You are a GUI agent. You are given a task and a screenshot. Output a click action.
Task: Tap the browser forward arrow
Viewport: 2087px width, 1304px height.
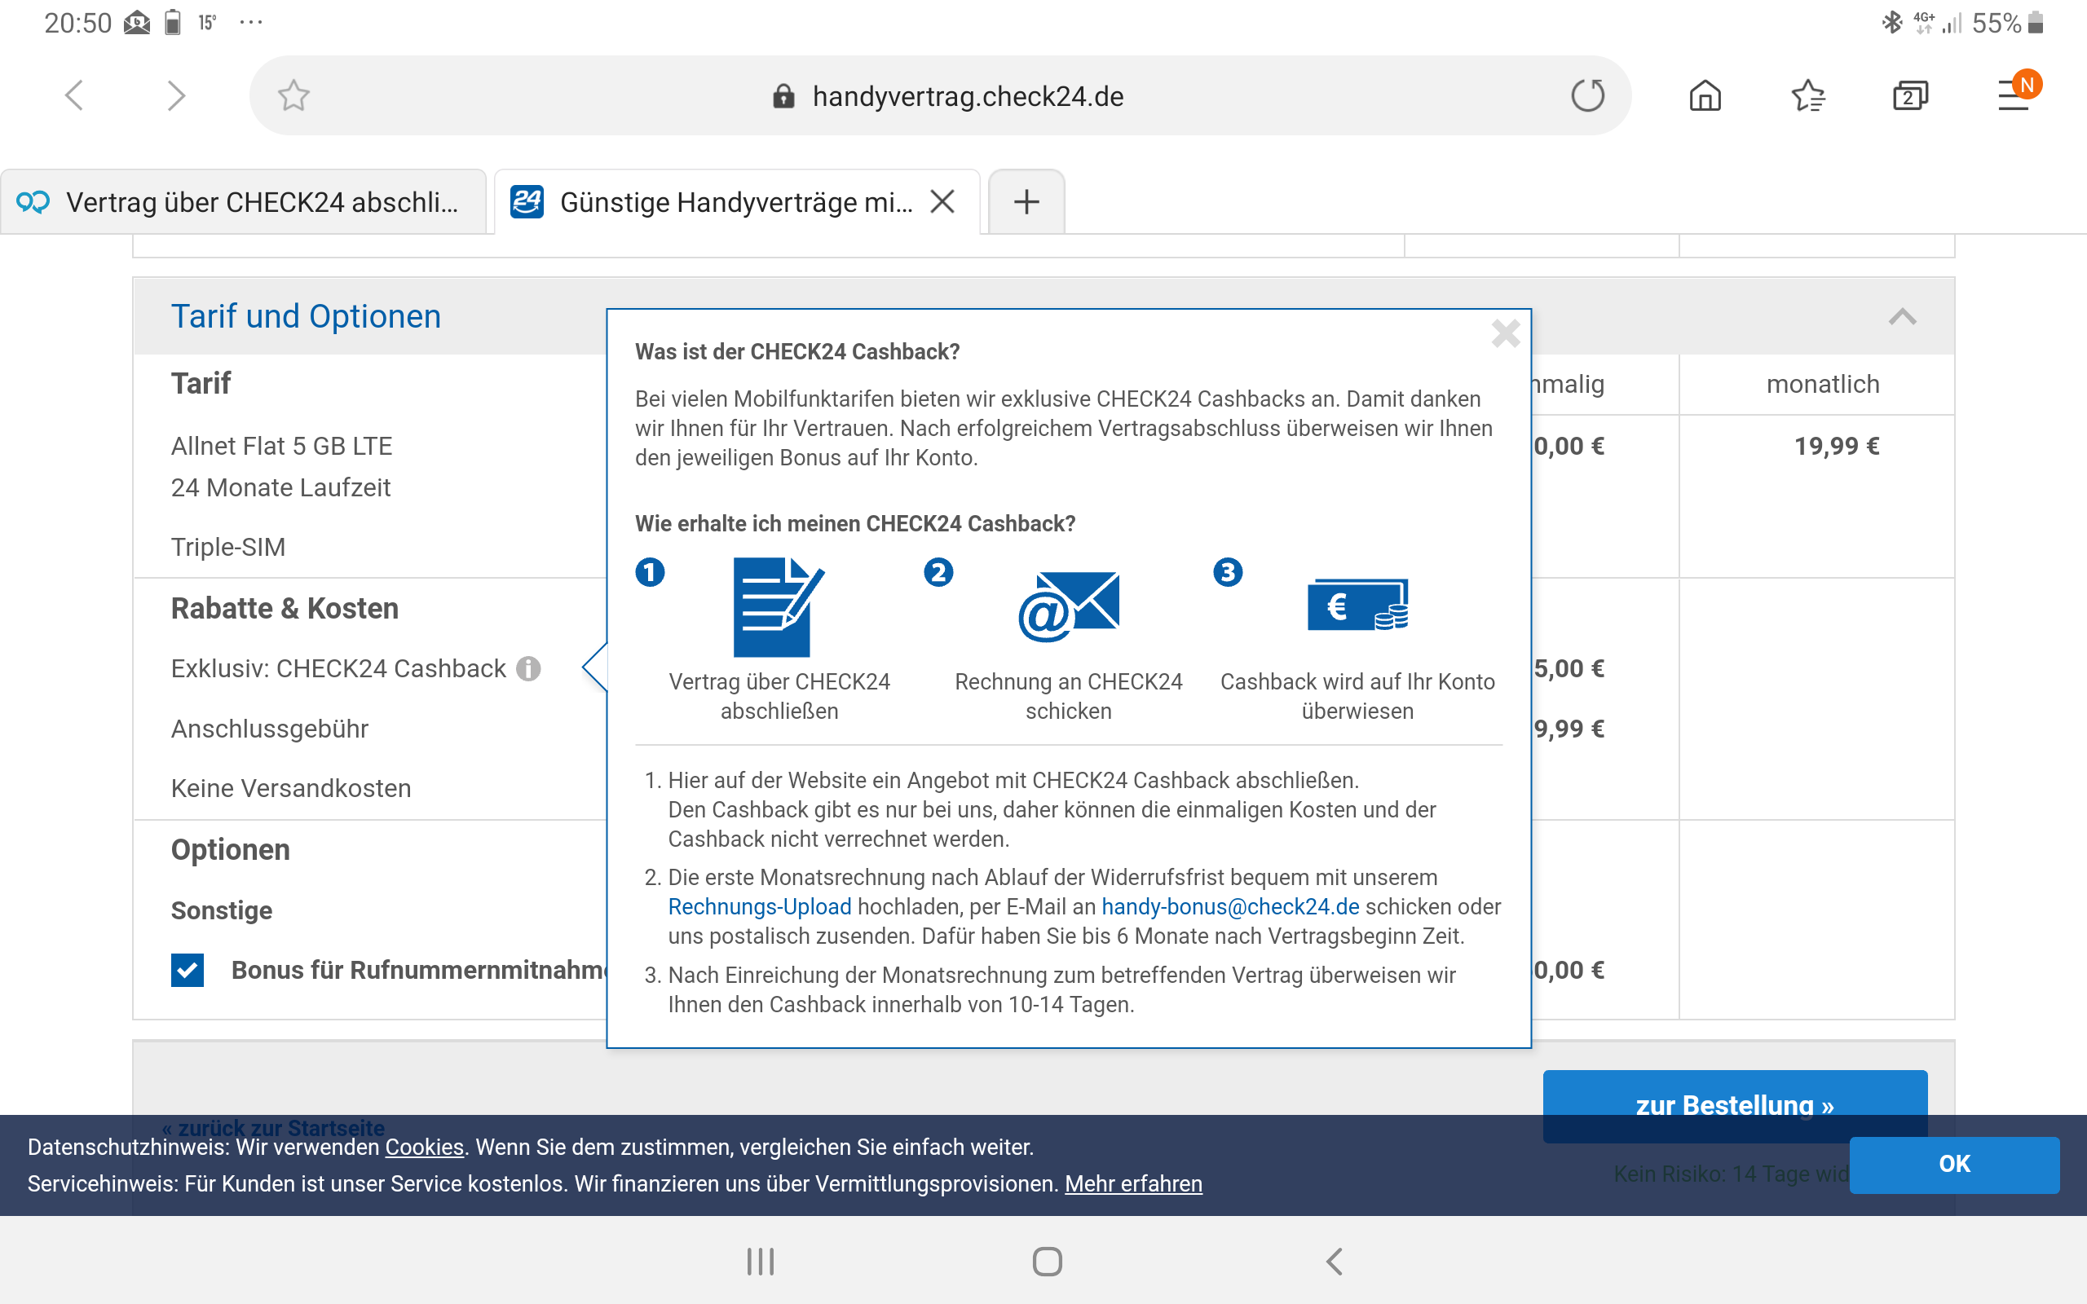(x=176, y=95)
